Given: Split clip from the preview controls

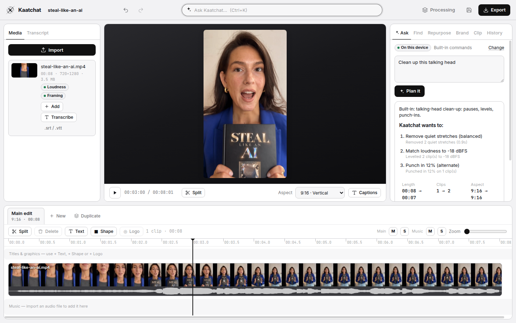Looking at the screenshot, I should 193,193.
